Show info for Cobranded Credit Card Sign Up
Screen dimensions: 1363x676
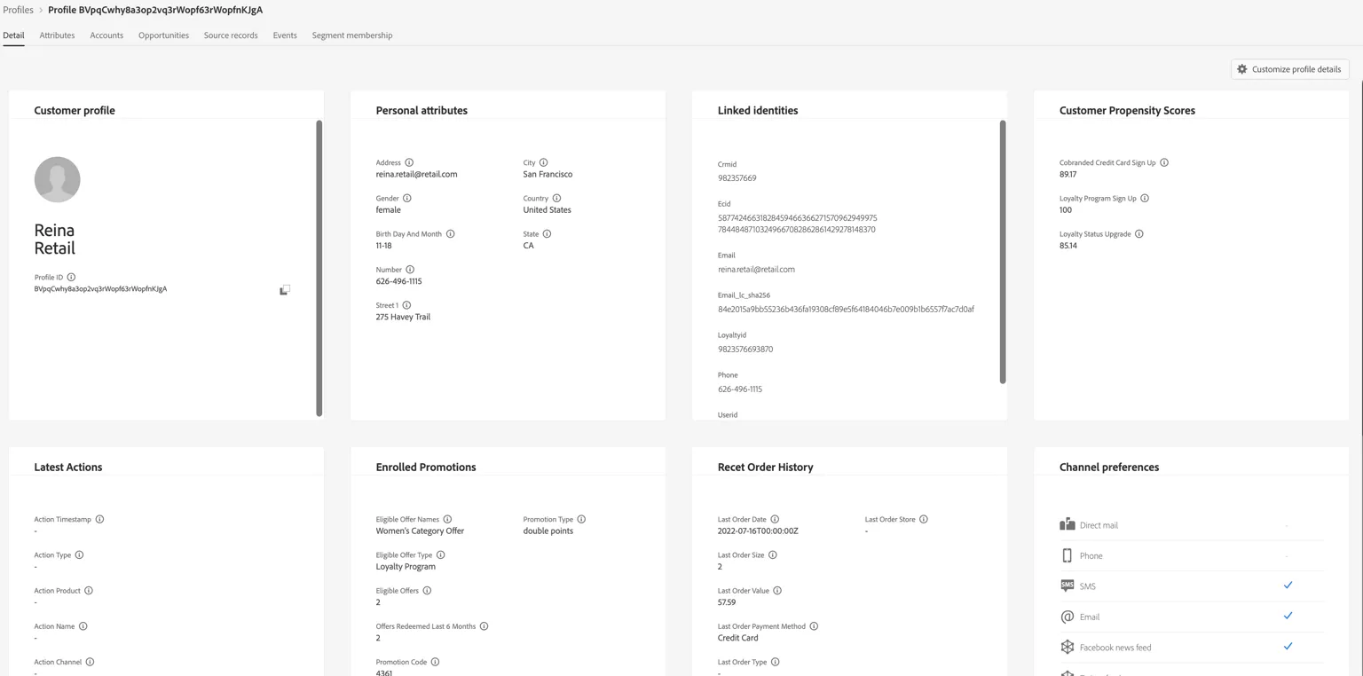[x=1164, y=162]
